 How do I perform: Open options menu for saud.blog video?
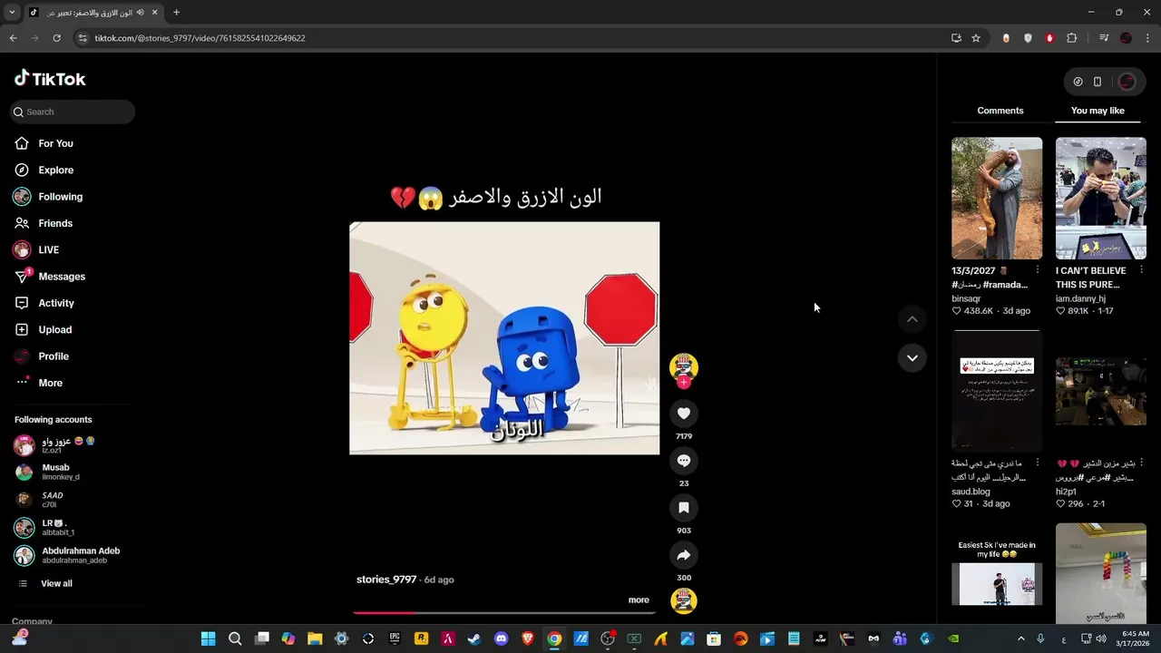pyautogui.click(x=1038, y=463)
